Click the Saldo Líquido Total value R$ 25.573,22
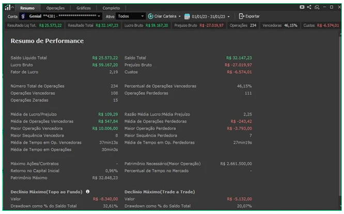The height and width of the screenshot is (214, 344). pyautogui.click(x=105, y=58)
